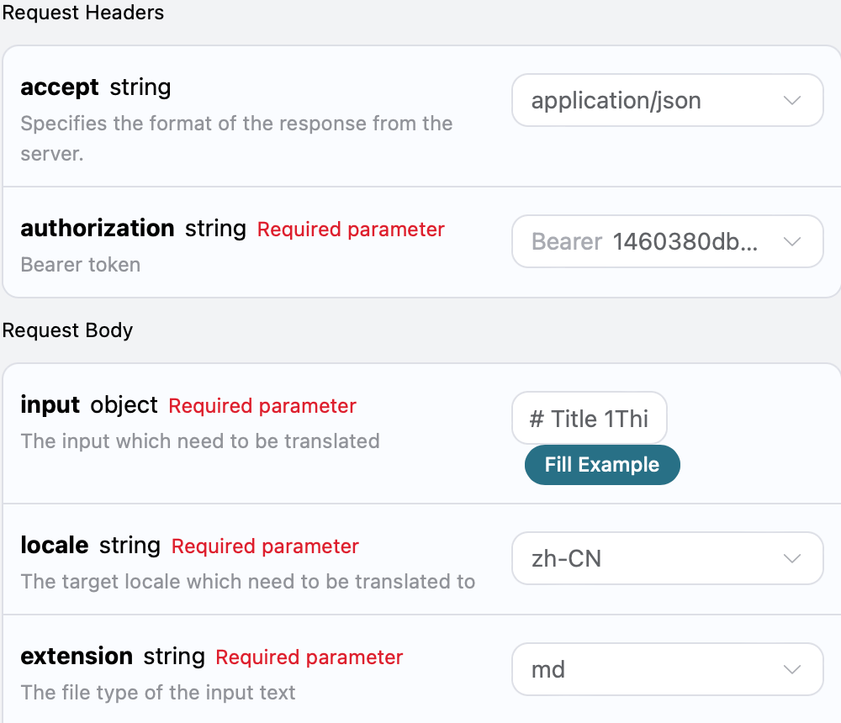Viewport: 841px width, 723px height.
Task: Focus the input field showing '# Title 1Thi'
Action: click(x=589, y=419)
